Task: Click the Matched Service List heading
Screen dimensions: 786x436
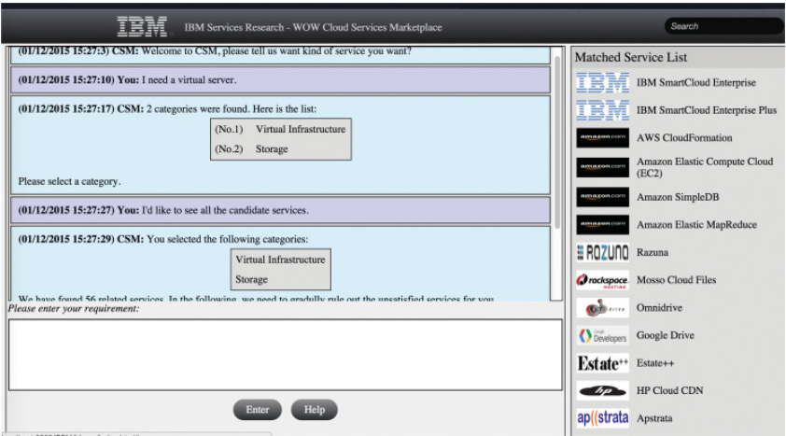Action: (x=631, y=57)
